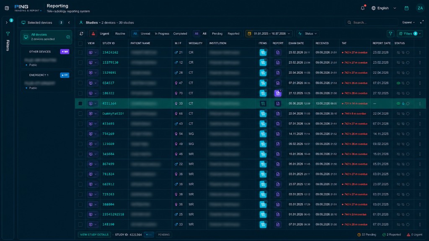Open the date range 01.01.2025 – 10.07.2026 picker
The height and width of the screenshot is (241, 429).
click(269, 34)
